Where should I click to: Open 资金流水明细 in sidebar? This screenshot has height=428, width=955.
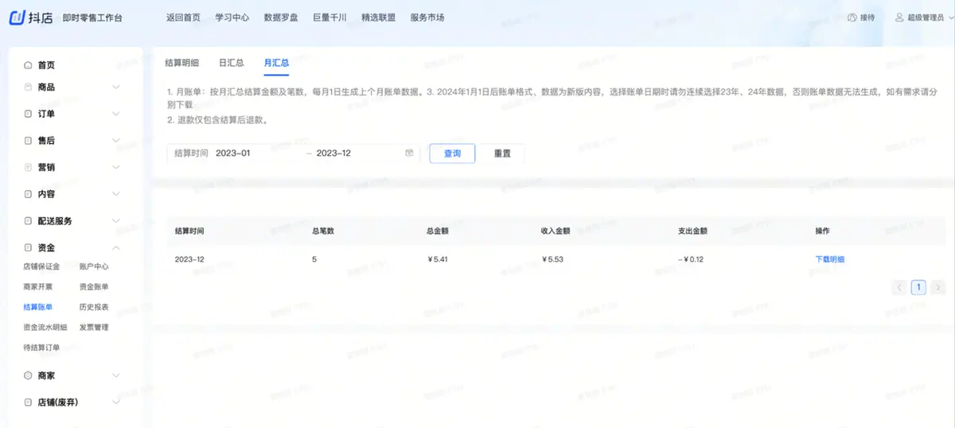click(x=45, y=327)
